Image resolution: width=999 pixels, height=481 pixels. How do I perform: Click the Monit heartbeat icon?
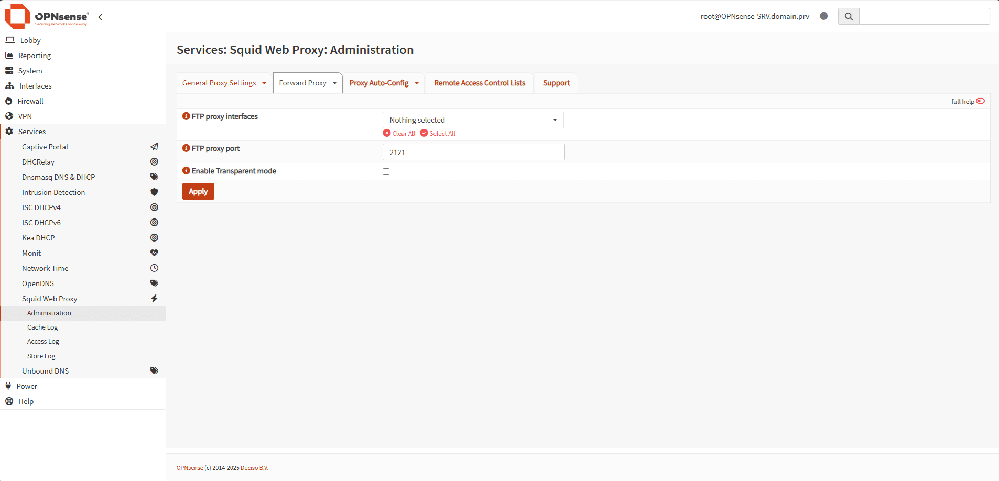click(154, 253)
